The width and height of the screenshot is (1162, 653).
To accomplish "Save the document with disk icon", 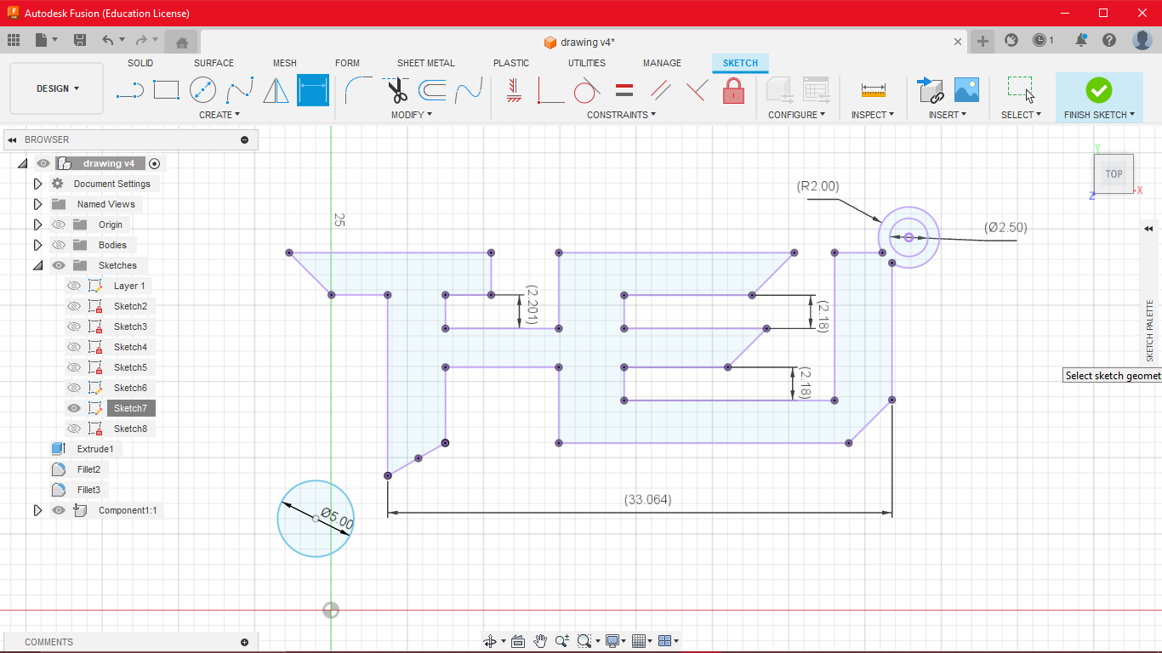I will click(80, 40).
